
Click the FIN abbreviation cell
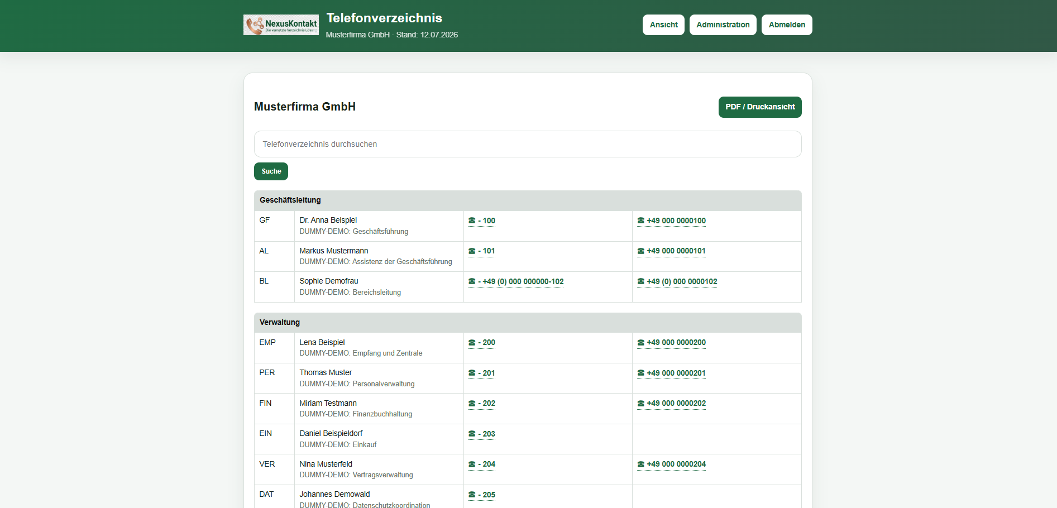(x=274, y=409)
